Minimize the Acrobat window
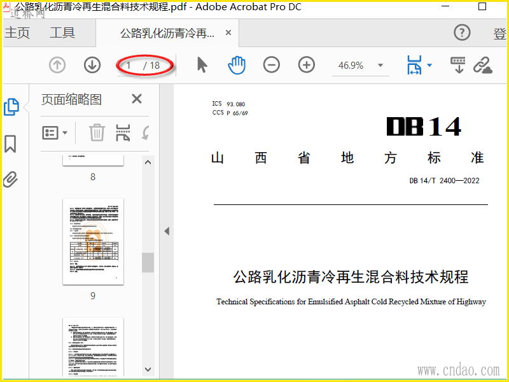Viewport: 509px width, 382px height. tap(445, 6)
